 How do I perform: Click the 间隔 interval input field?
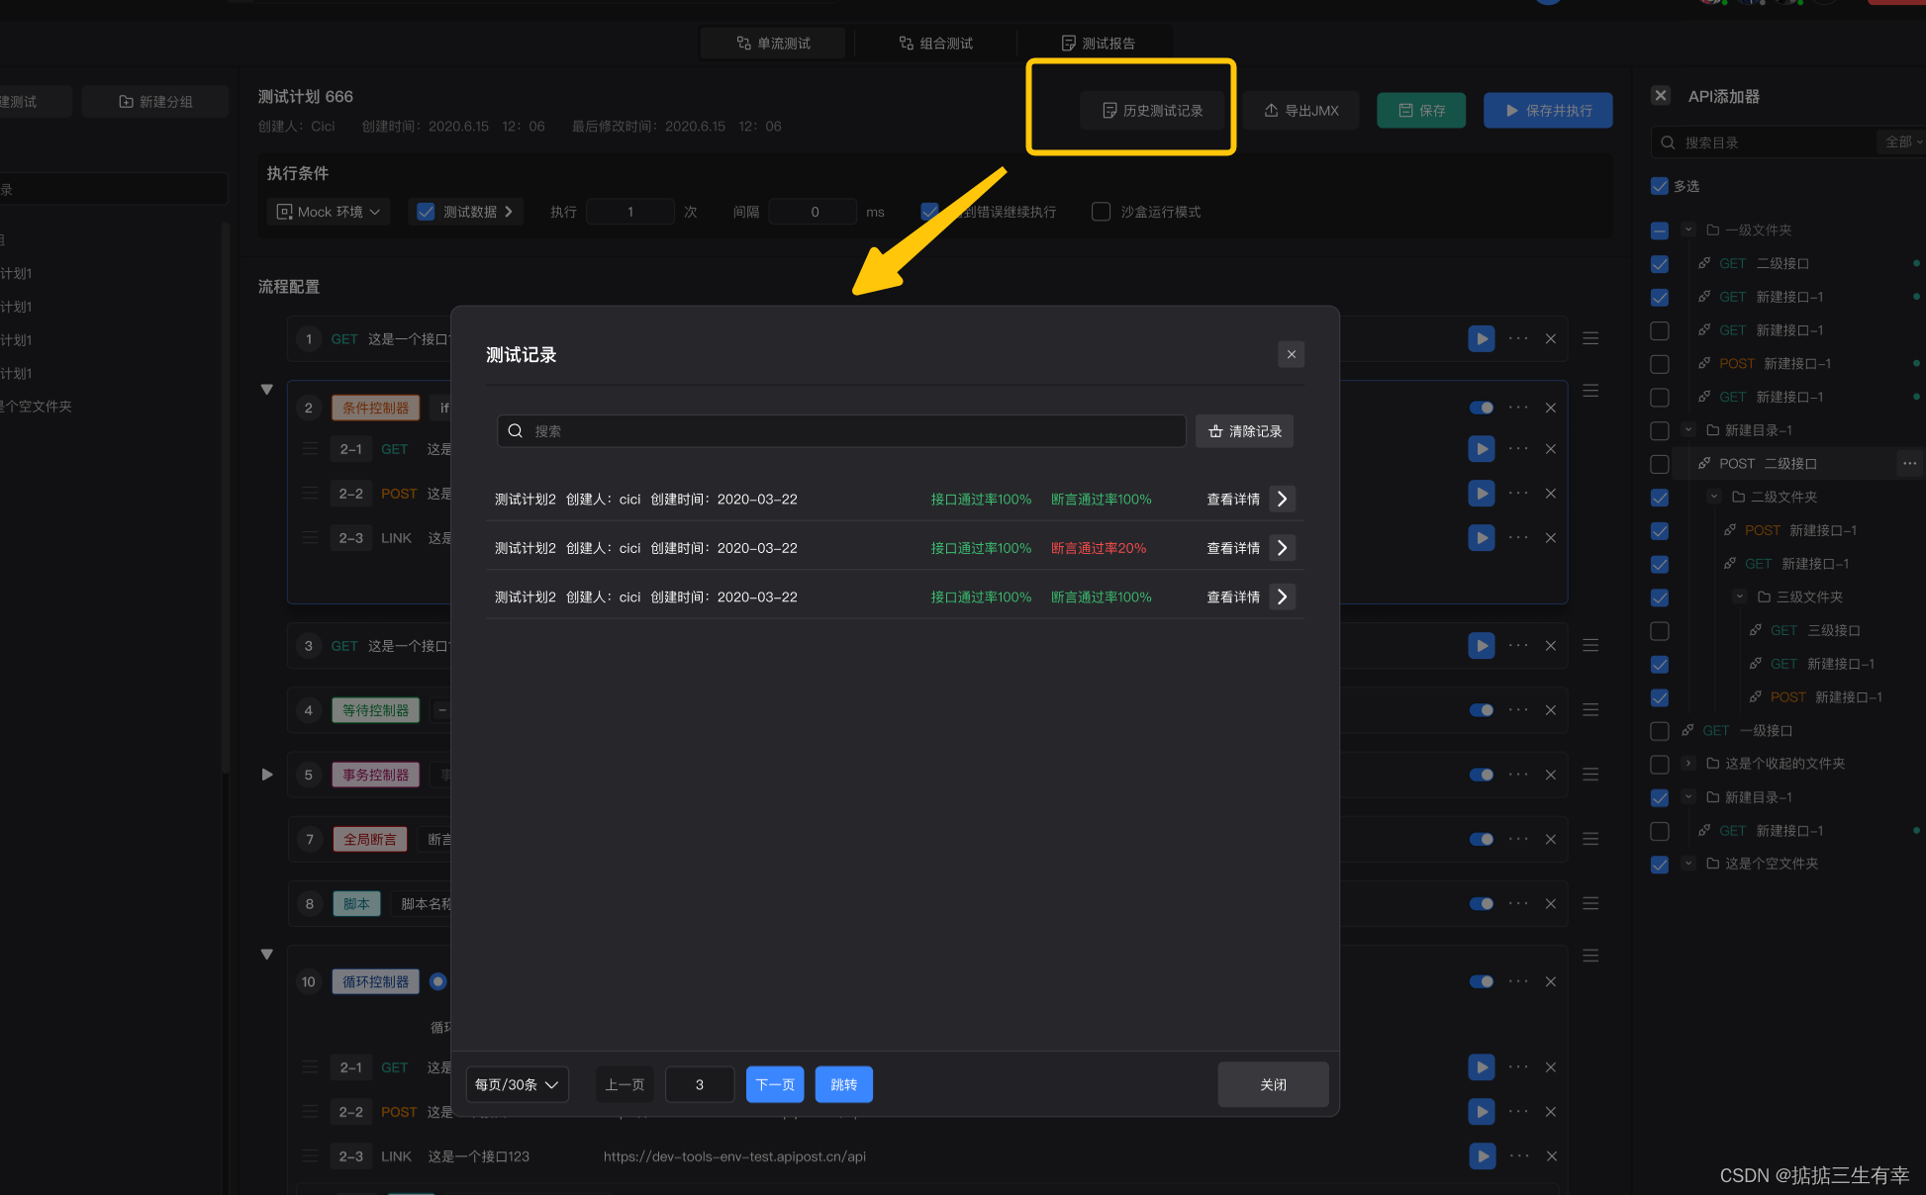(814, 212)
